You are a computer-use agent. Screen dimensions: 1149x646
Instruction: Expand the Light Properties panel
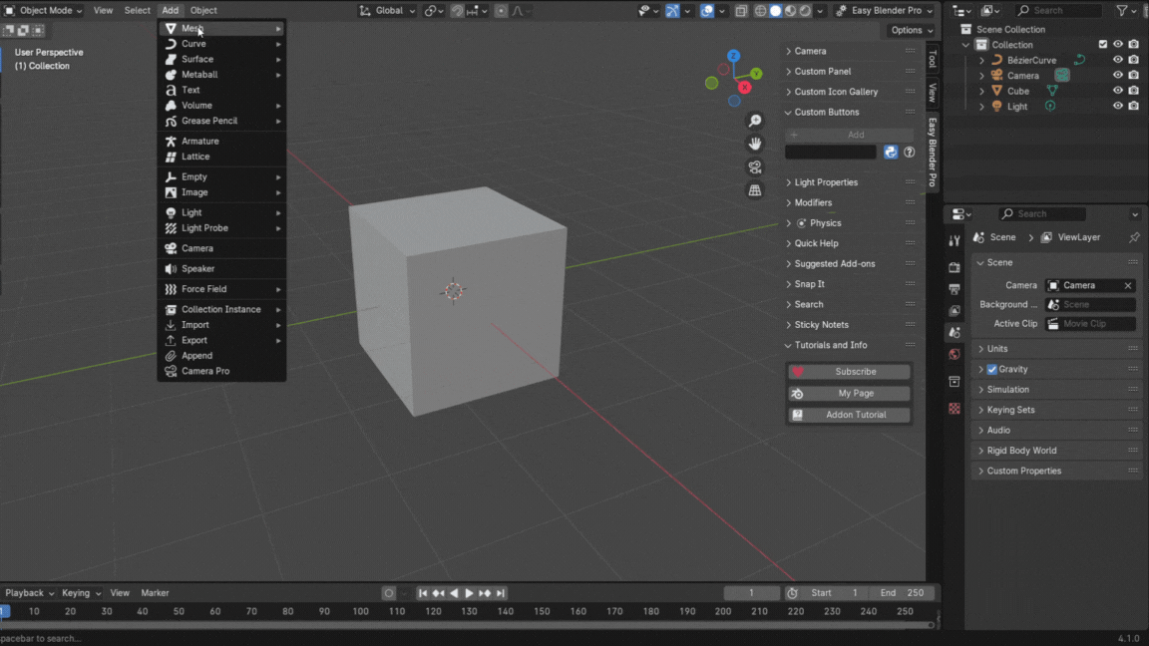pyautogui.click(x=826, y=182)
